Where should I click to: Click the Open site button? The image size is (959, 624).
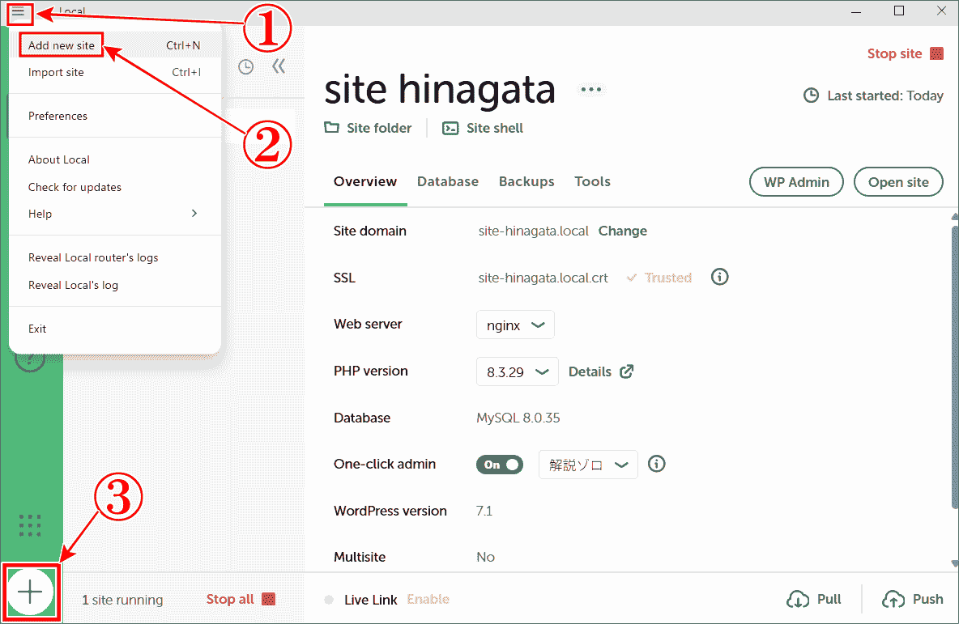point(898,182)
